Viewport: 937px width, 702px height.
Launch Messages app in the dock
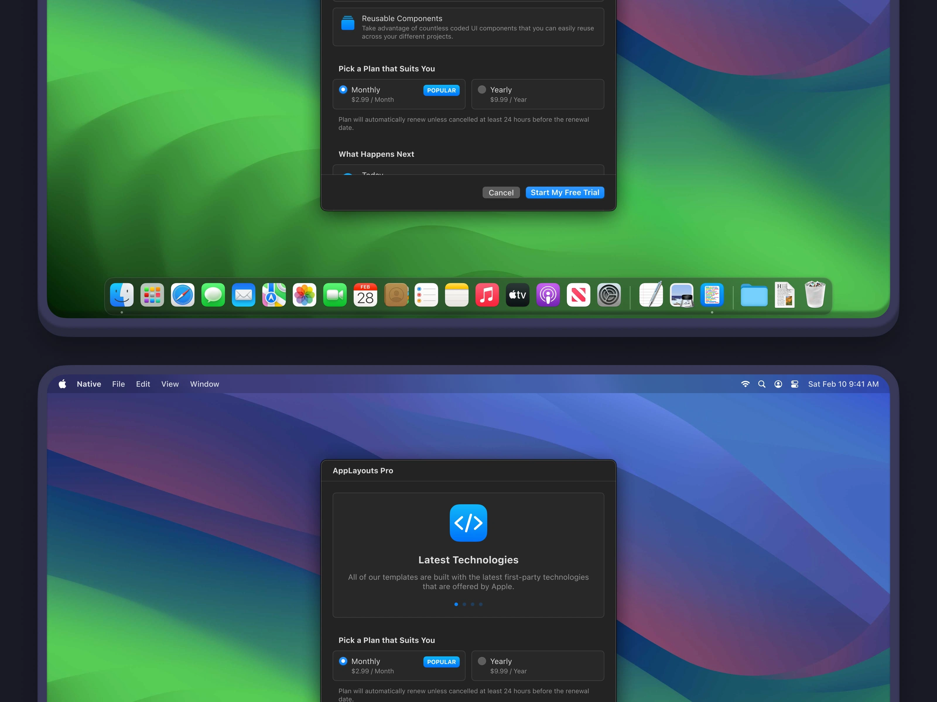click(213, 295)
